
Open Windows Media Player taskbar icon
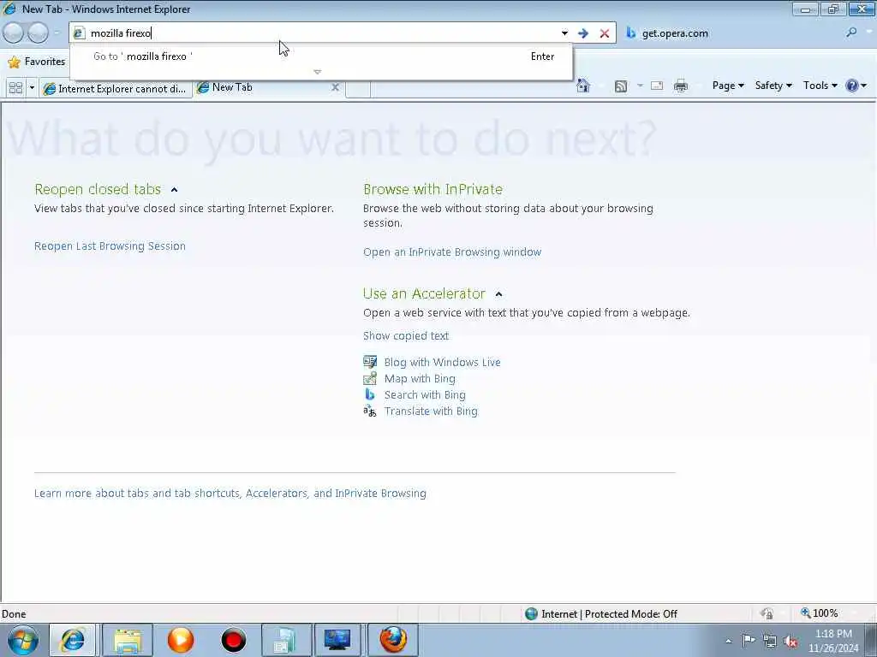(x=180, y=640)
